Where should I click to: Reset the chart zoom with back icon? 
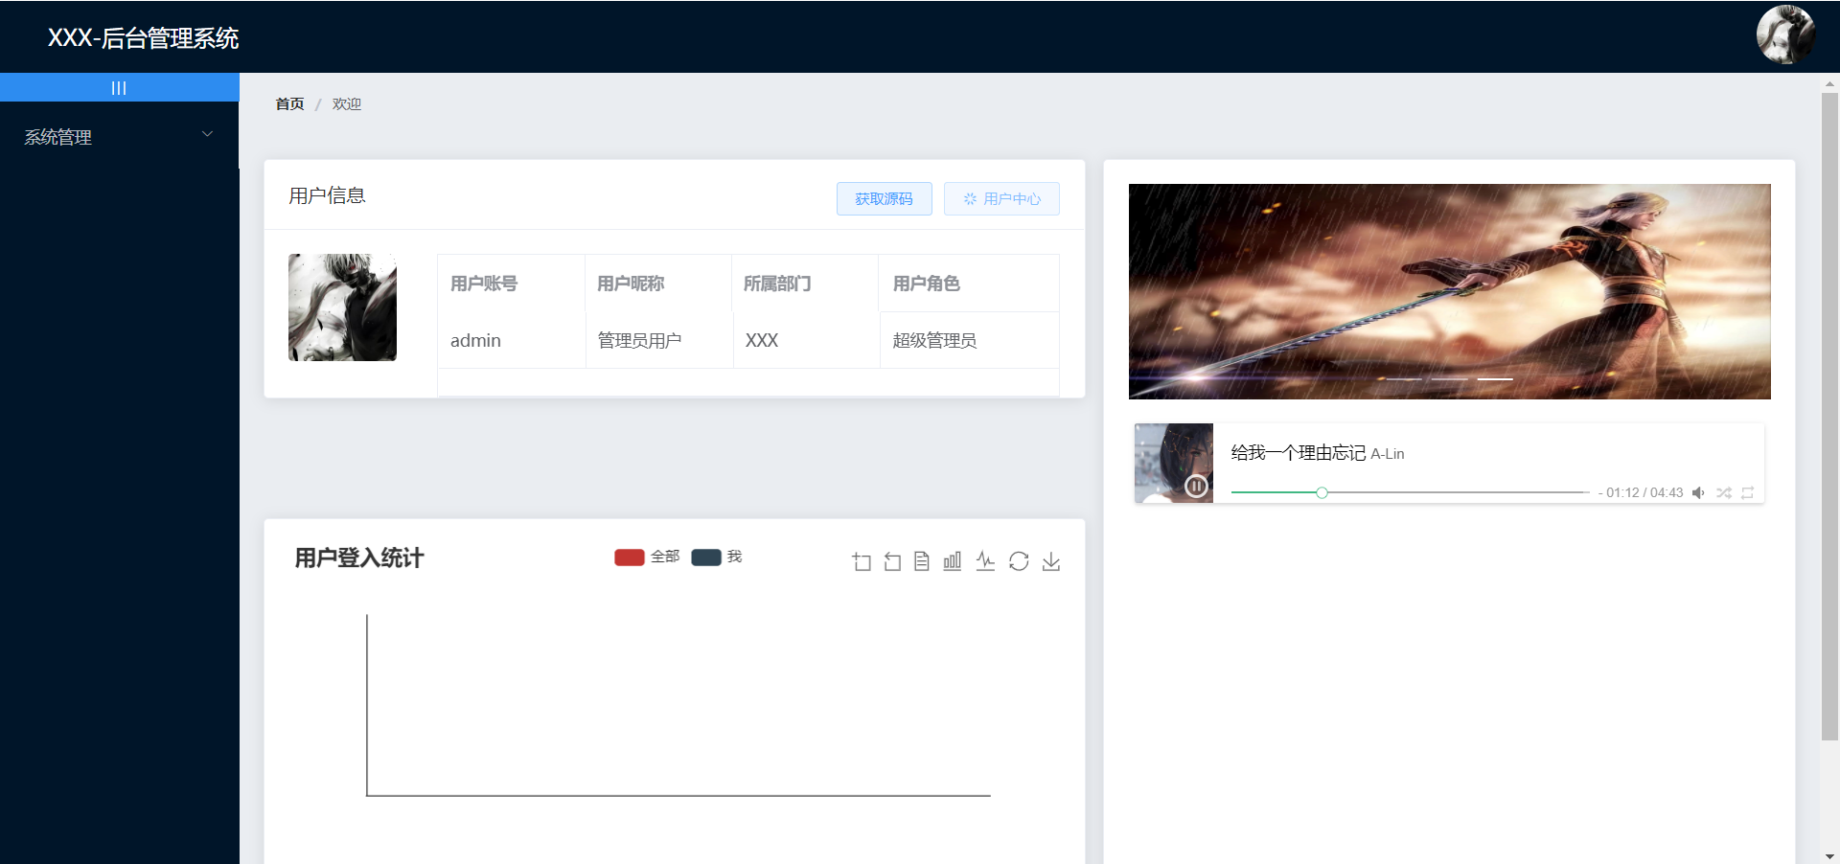pyautogui.click(x=892, y=561)
